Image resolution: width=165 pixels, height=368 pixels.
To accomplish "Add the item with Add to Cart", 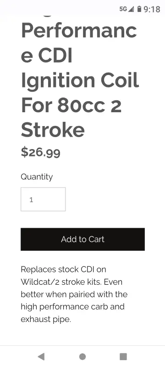I will [82, 239].
